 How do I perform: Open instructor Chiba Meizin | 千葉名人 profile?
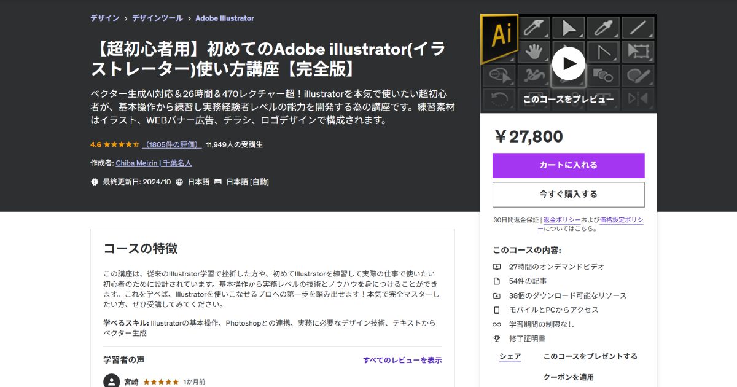point(154,163)
